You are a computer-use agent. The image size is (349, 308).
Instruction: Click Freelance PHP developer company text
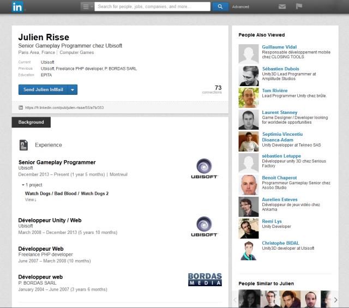coord(46,255)
